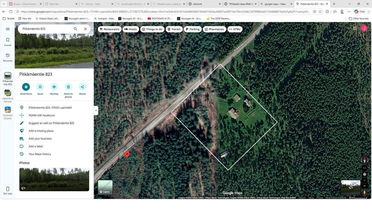Filter map by Pharmacies
Screen dimensions: 372x209
pos(214,29)
